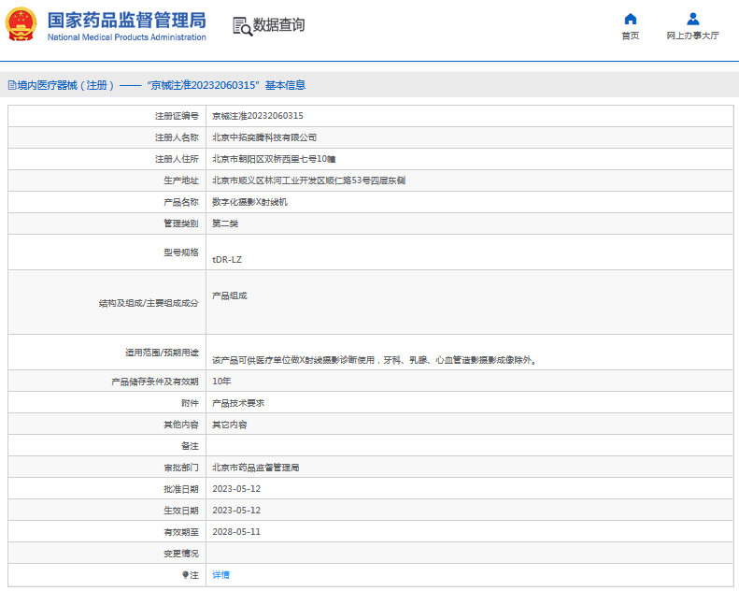This screenshot has height=591, width=739.
Task: Open the 详情 details link
Action: [x=220, y=575]
